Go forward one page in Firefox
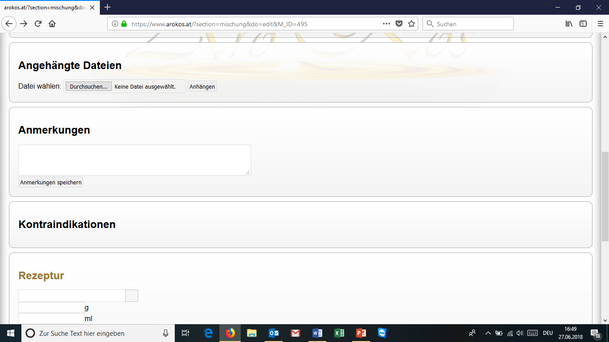Viewport: 609px width, 342px height. [x=24, y=24]
